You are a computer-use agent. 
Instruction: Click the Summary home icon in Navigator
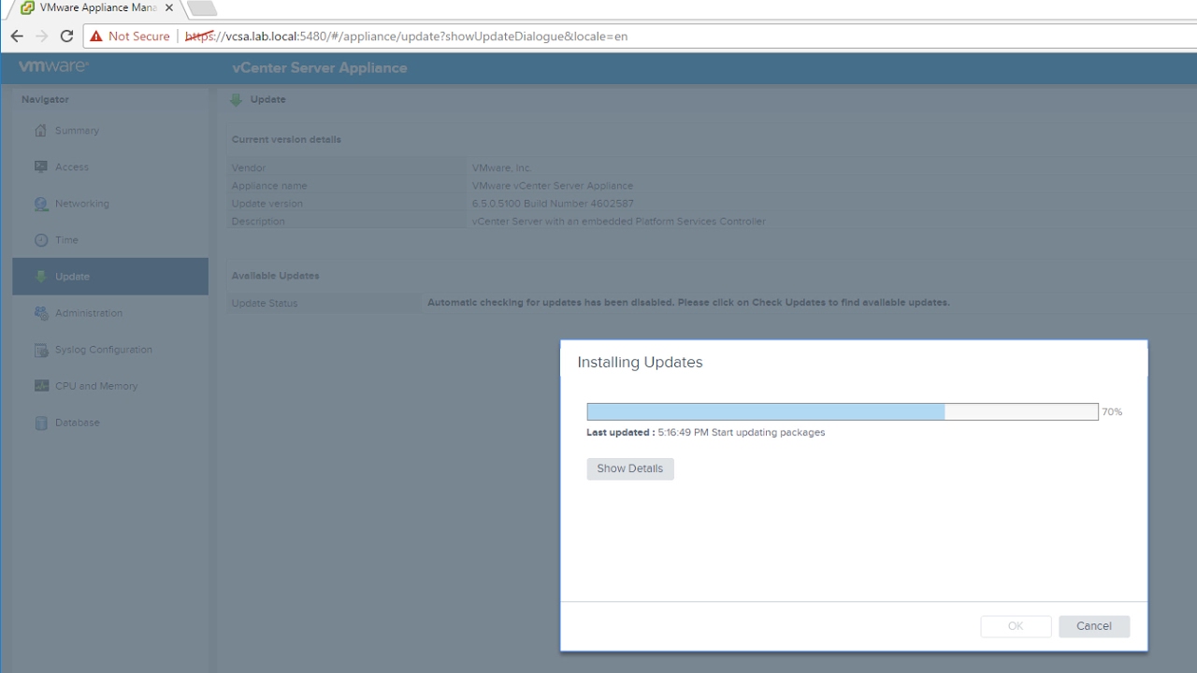click(x=40, y=131)
